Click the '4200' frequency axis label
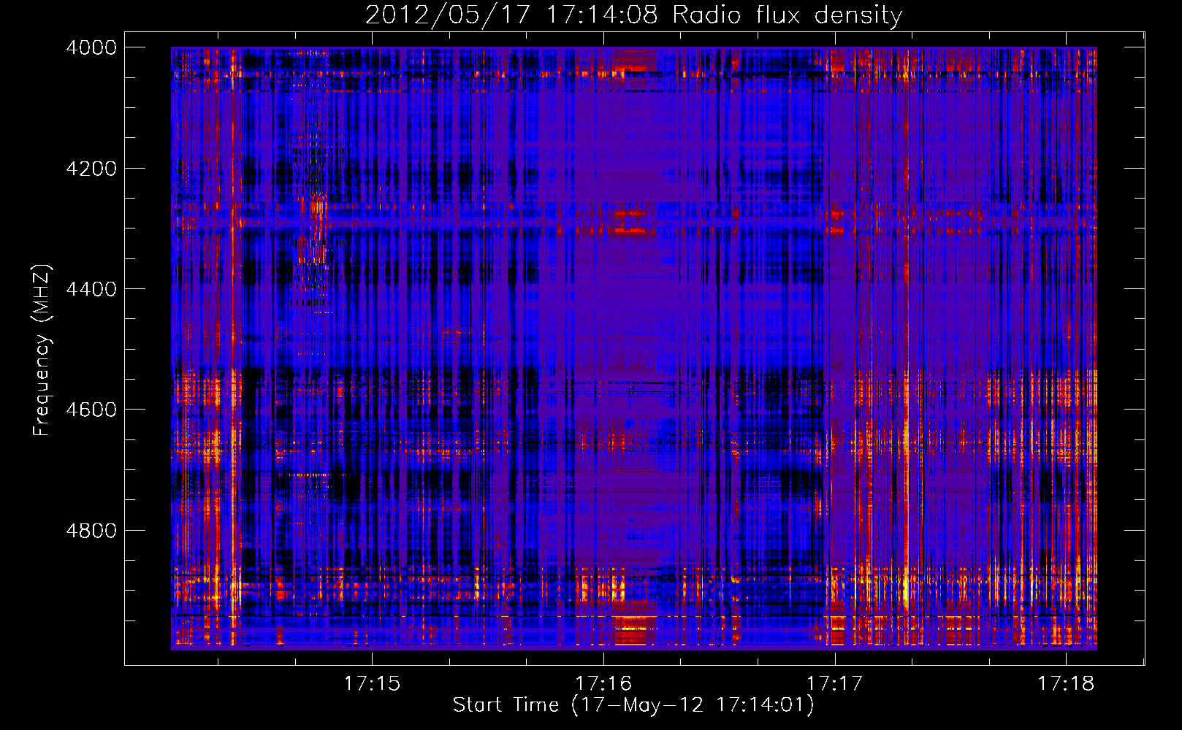Screen dimensions: 1182x730 pyautogui.click(x=91, y=169)
